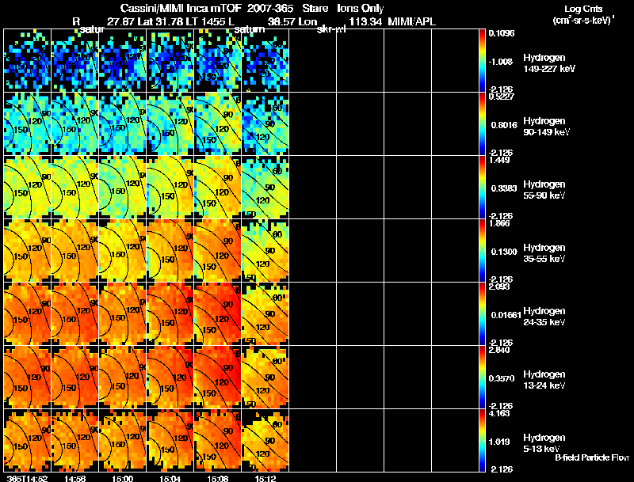Click the color bar for Hydrogen 35-55 keV
Viewport: 634px width, 482px height.
(482, 251)
